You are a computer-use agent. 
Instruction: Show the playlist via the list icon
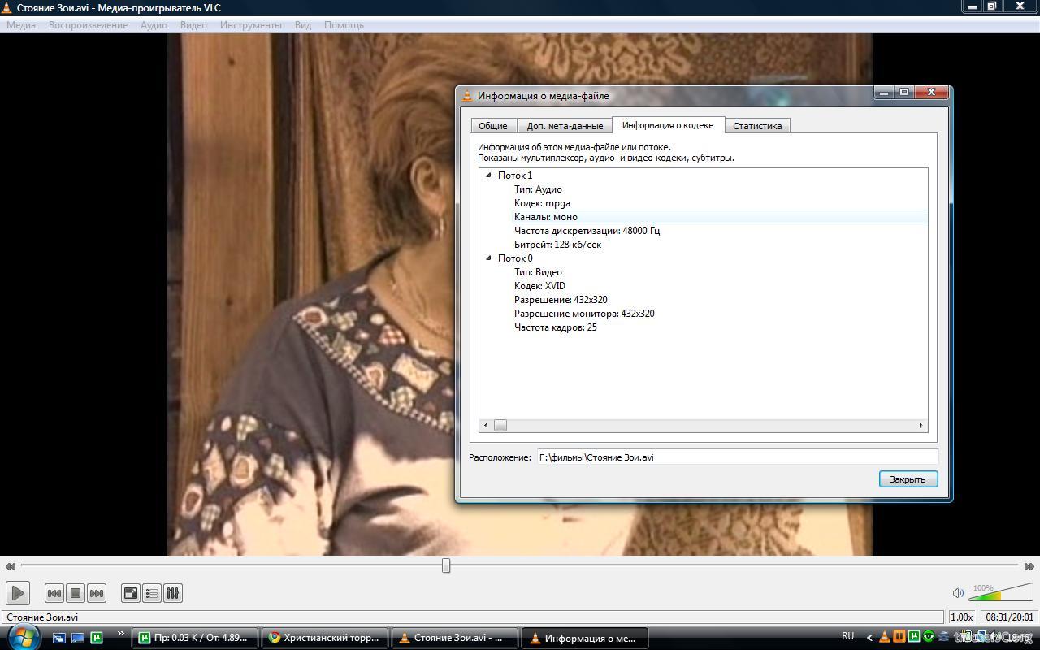click(152, 593)
